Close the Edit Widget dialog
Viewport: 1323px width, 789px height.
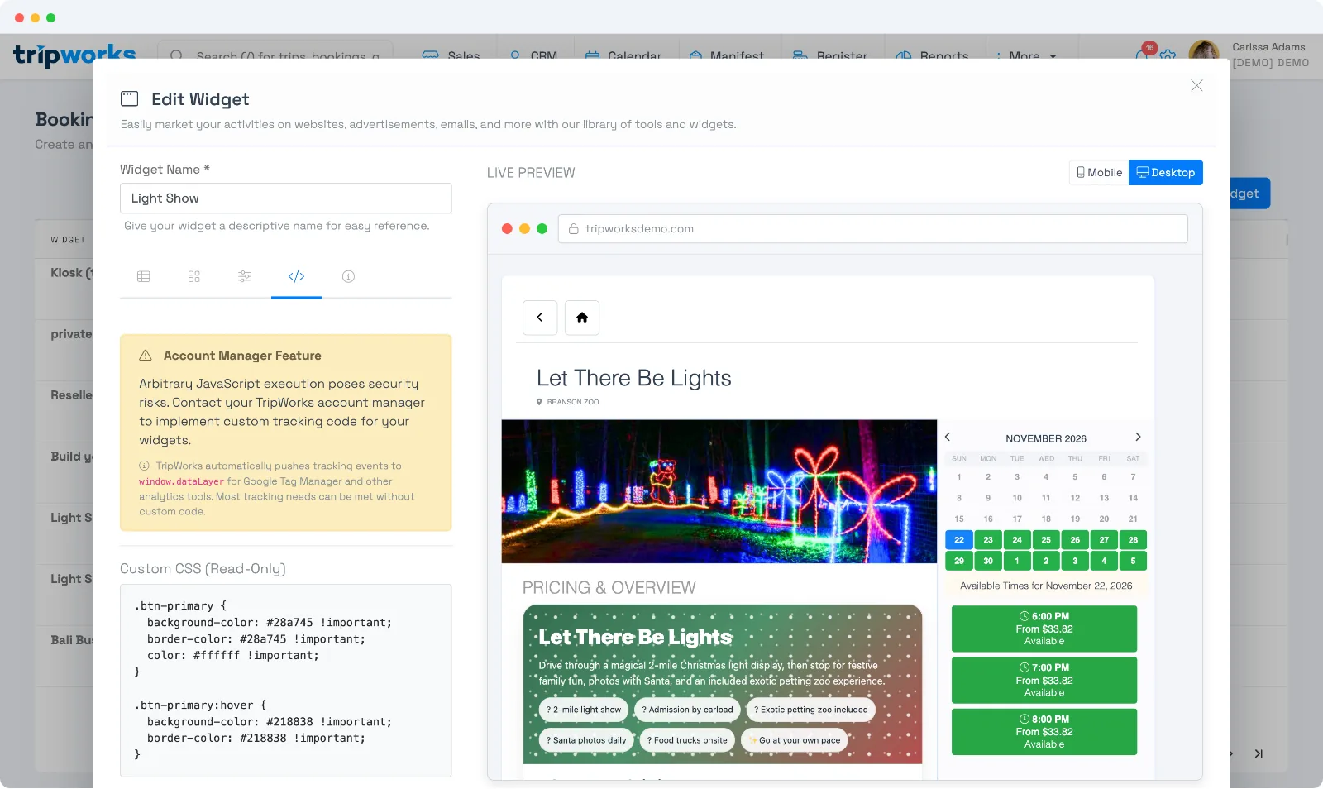1196,86
